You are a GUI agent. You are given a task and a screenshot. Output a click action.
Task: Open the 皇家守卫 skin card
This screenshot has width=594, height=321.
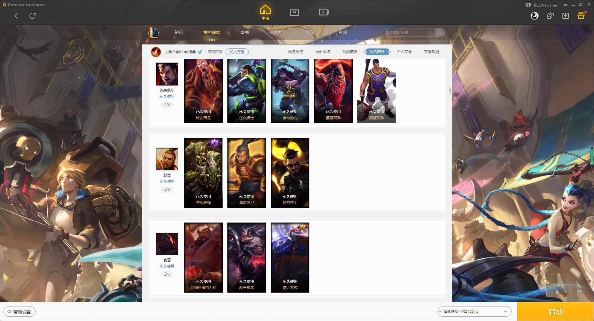point(247,173)
